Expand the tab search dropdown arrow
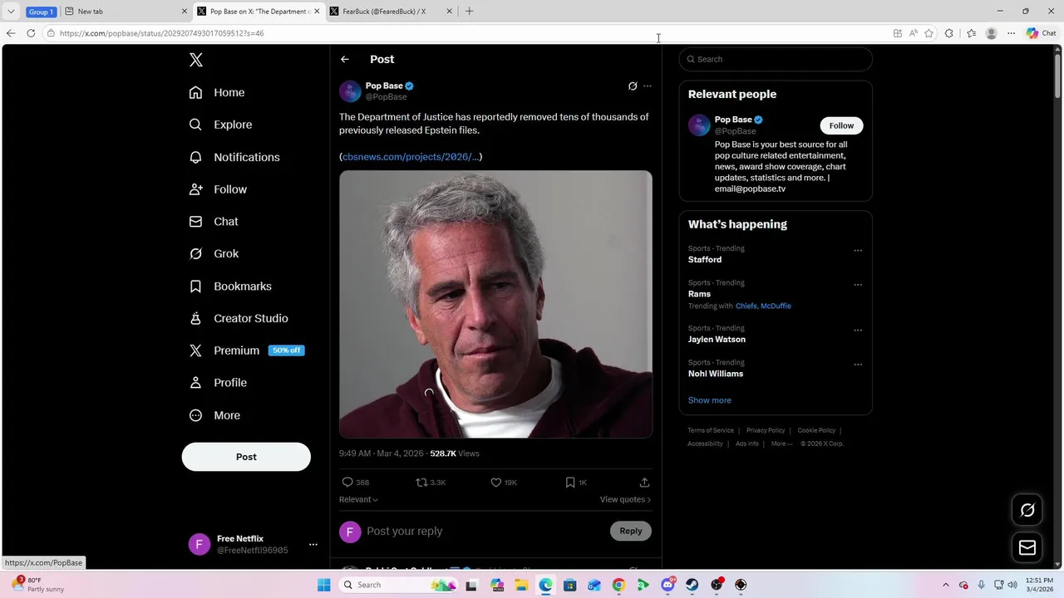 tap(11, 12)
